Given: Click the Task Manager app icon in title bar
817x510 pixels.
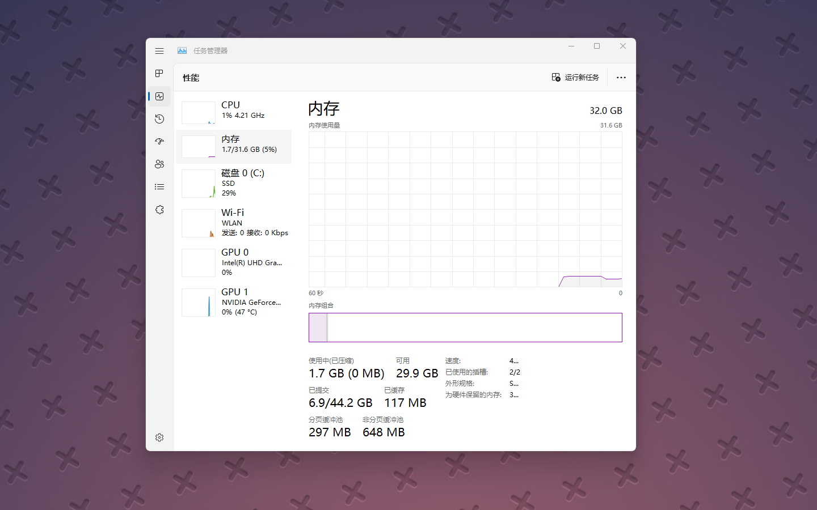Looking at the screenshot, I should click(182, 50).
